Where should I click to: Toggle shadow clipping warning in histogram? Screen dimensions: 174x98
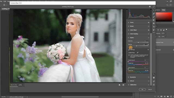click(127, 10)
